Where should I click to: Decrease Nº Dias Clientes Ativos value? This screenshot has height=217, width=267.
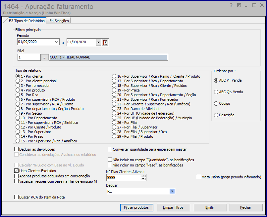pos(143,179)
